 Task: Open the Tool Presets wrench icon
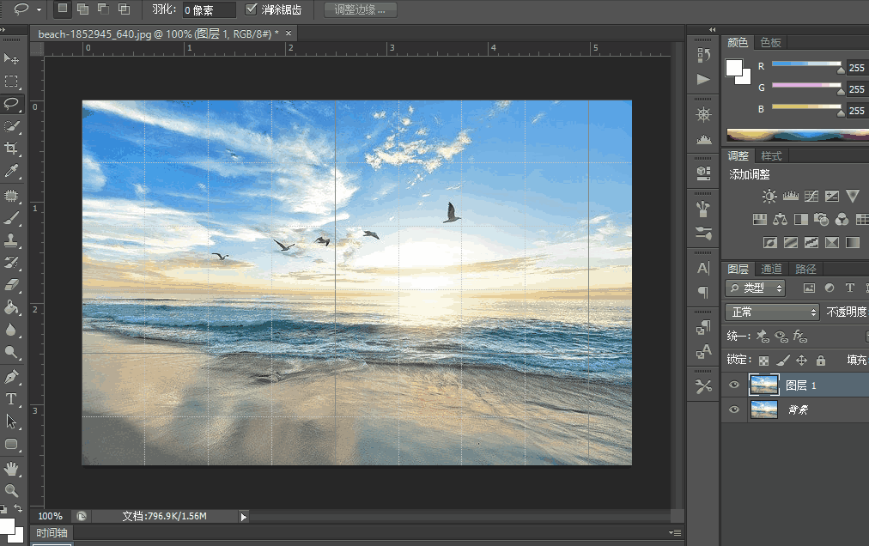[x=703, y=386]
